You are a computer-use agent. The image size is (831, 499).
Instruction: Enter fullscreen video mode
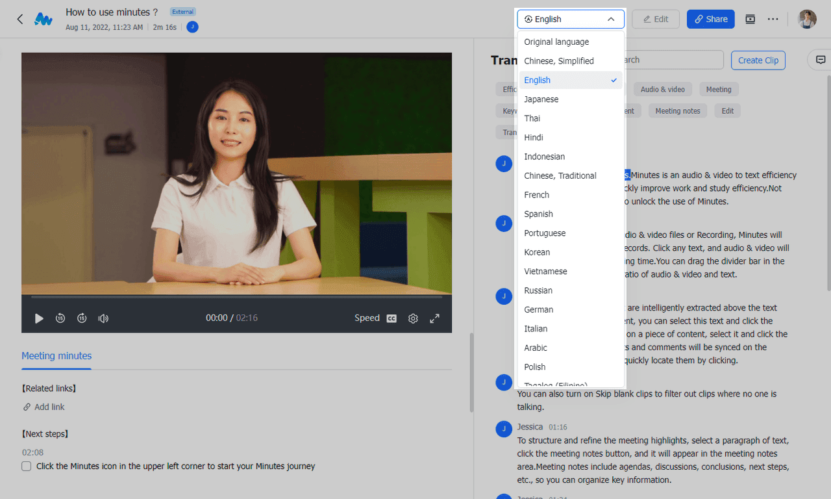pyautogui.click(x=434, y=318)
